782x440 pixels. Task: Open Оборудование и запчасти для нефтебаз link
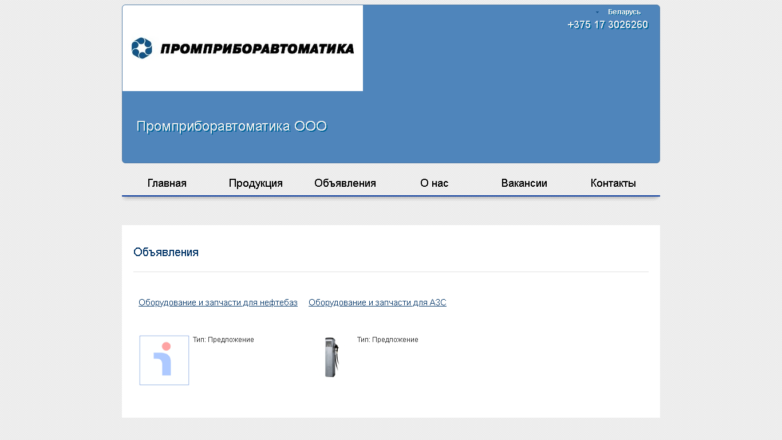pos(218,302)
